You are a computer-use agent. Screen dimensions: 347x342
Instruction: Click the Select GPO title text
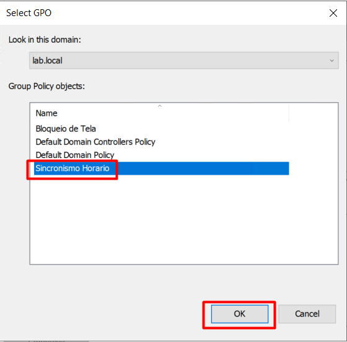pyautogui.click(x=29, y=13)
